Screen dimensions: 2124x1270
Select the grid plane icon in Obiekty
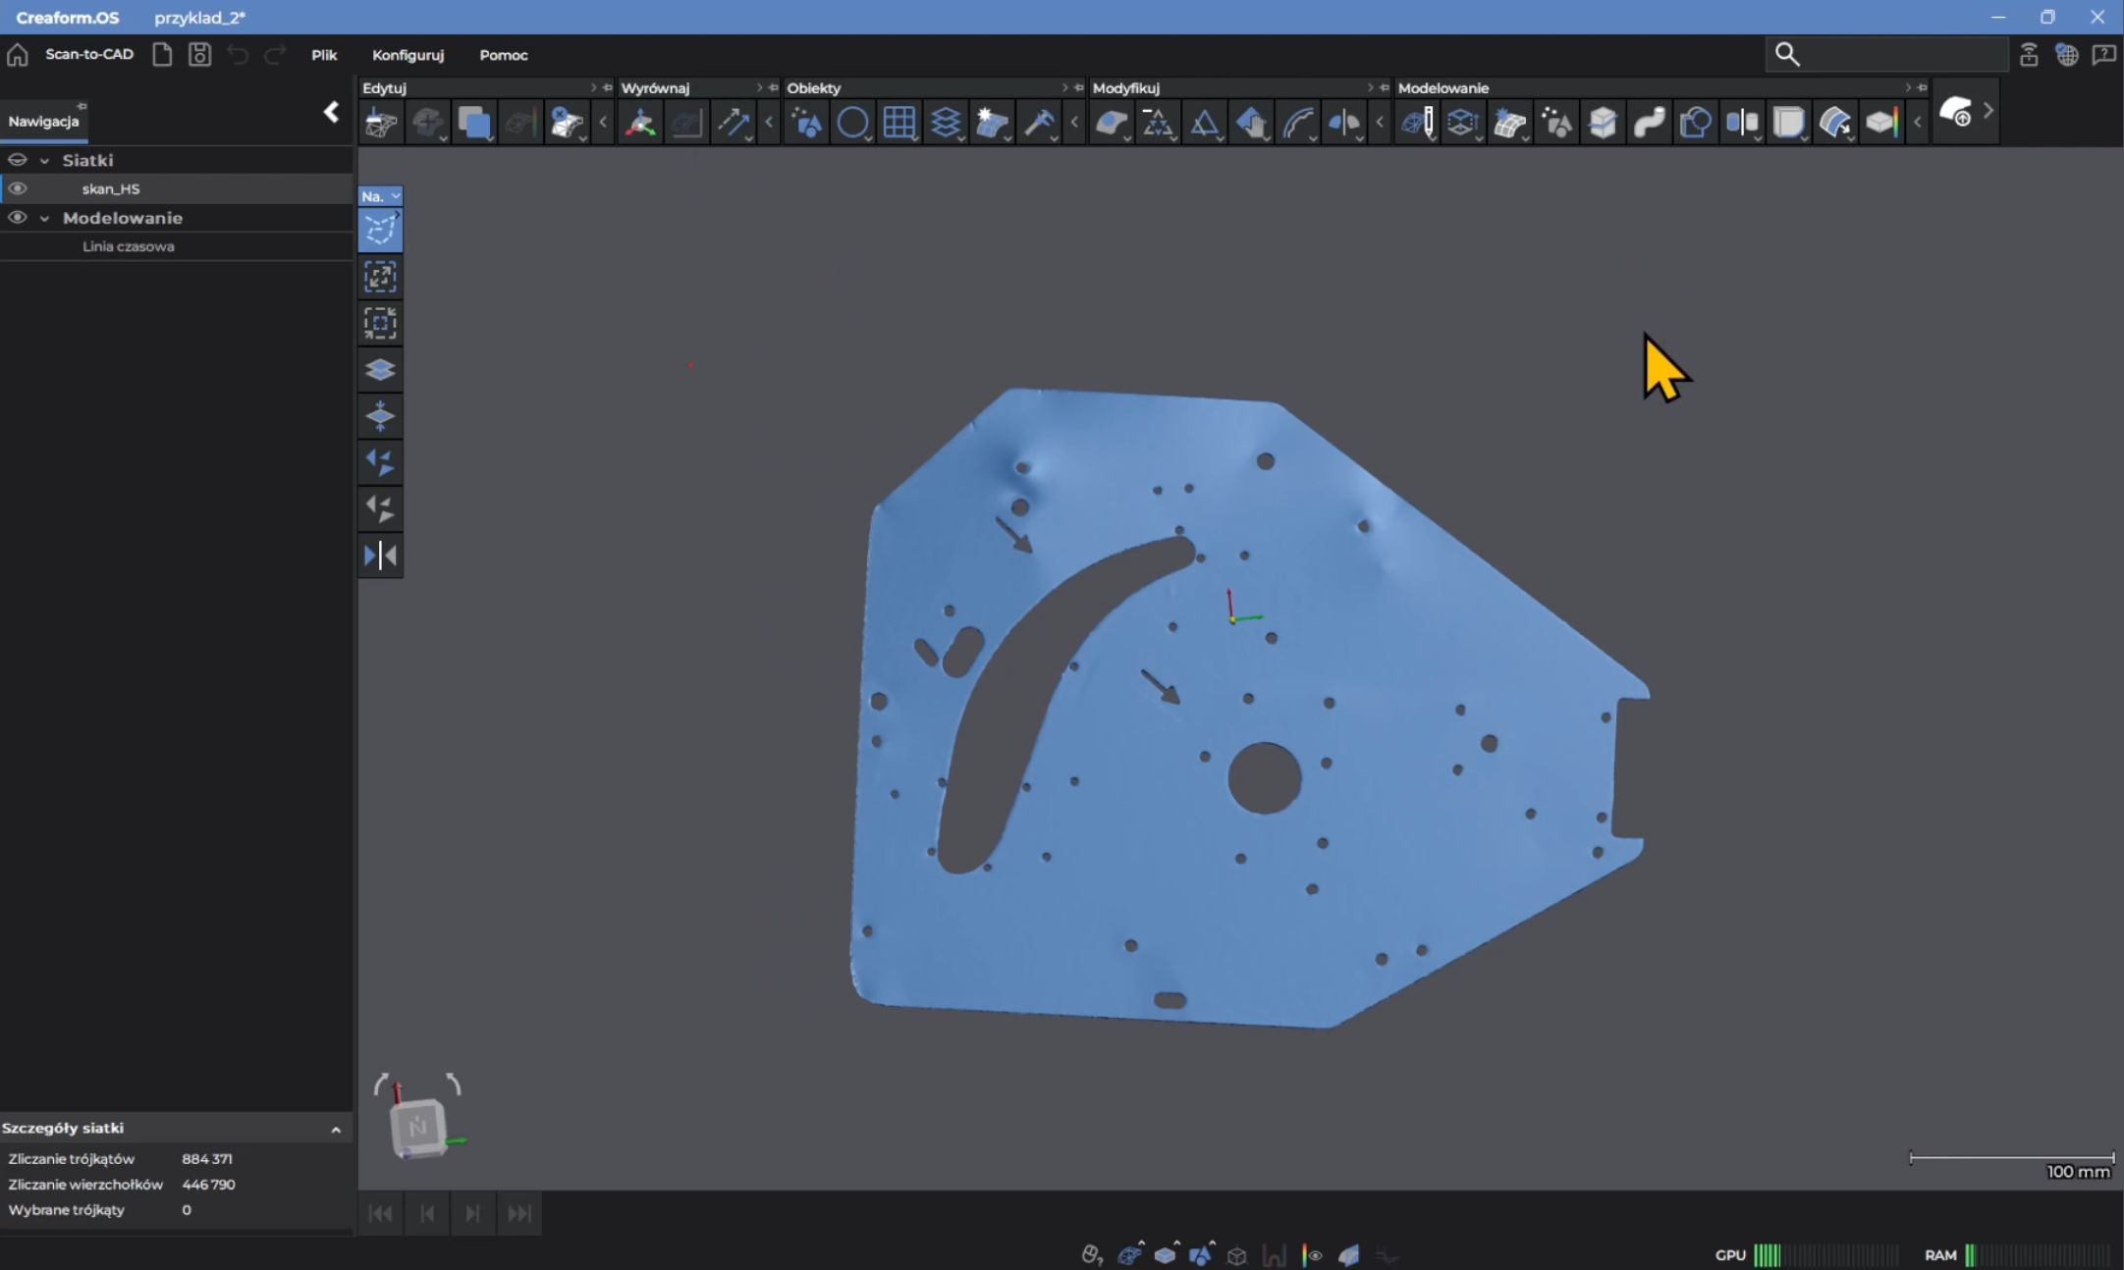tap(899, 123)
